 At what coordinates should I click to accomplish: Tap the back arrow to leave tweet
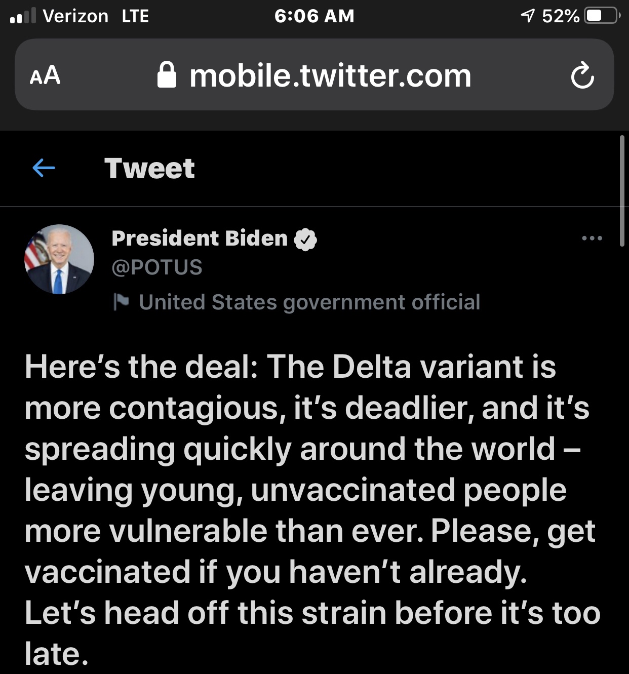tap(44, 168)
